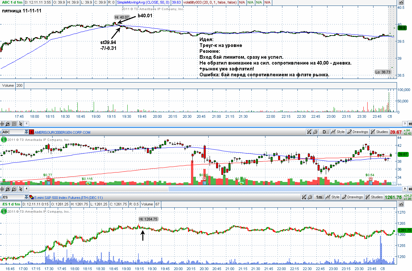Open the Studies menu in ABC toolbar

pos(379,132)
